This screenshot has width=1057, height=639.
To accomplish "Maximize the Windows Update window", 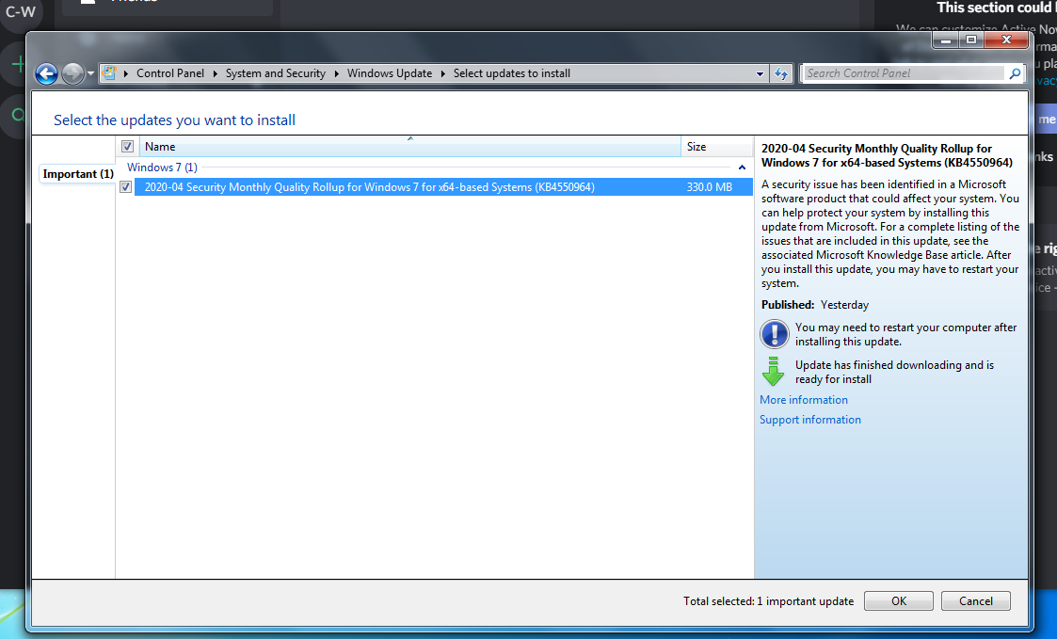I will (971, 40).
